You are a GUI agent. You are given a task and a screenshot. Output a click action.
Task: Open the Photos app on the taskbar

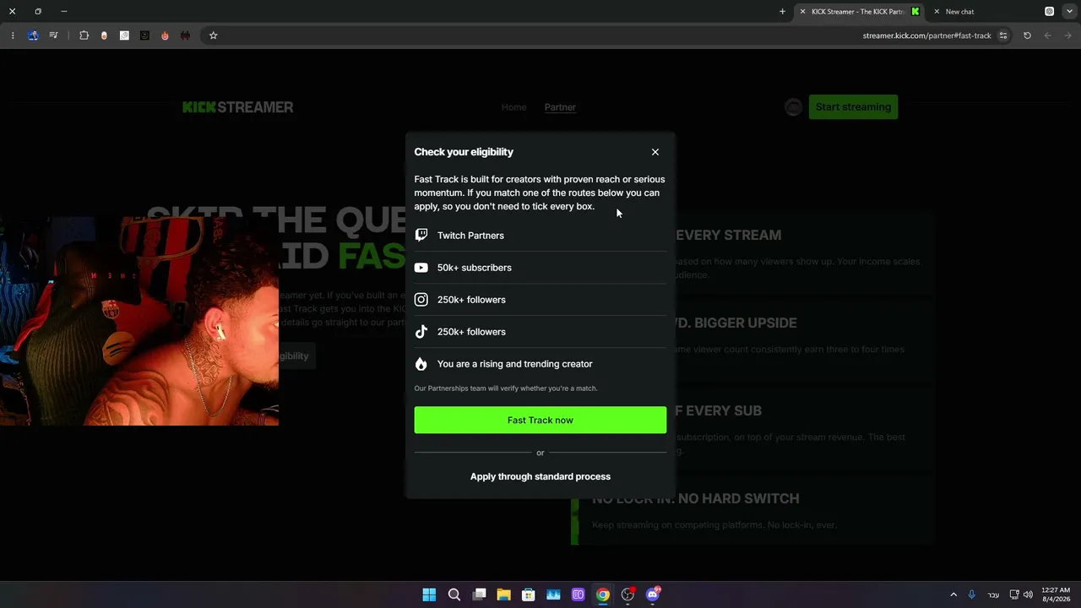pos(553,594)
